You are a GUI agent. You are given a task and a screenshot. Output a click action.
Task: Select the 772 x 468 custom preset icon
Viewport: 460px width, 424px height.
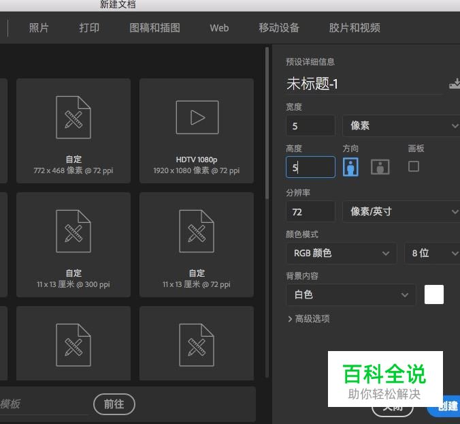pos(73,117)
